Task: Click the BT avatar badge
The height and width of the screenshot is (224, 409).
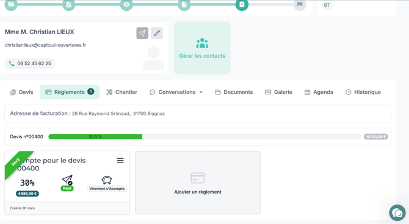Action: coord(327,5)
